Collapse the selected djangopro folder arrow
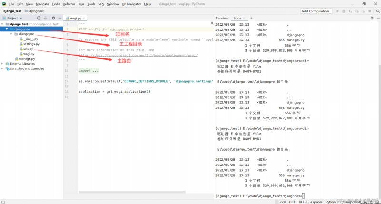381x204 pixels. [7, 29]
